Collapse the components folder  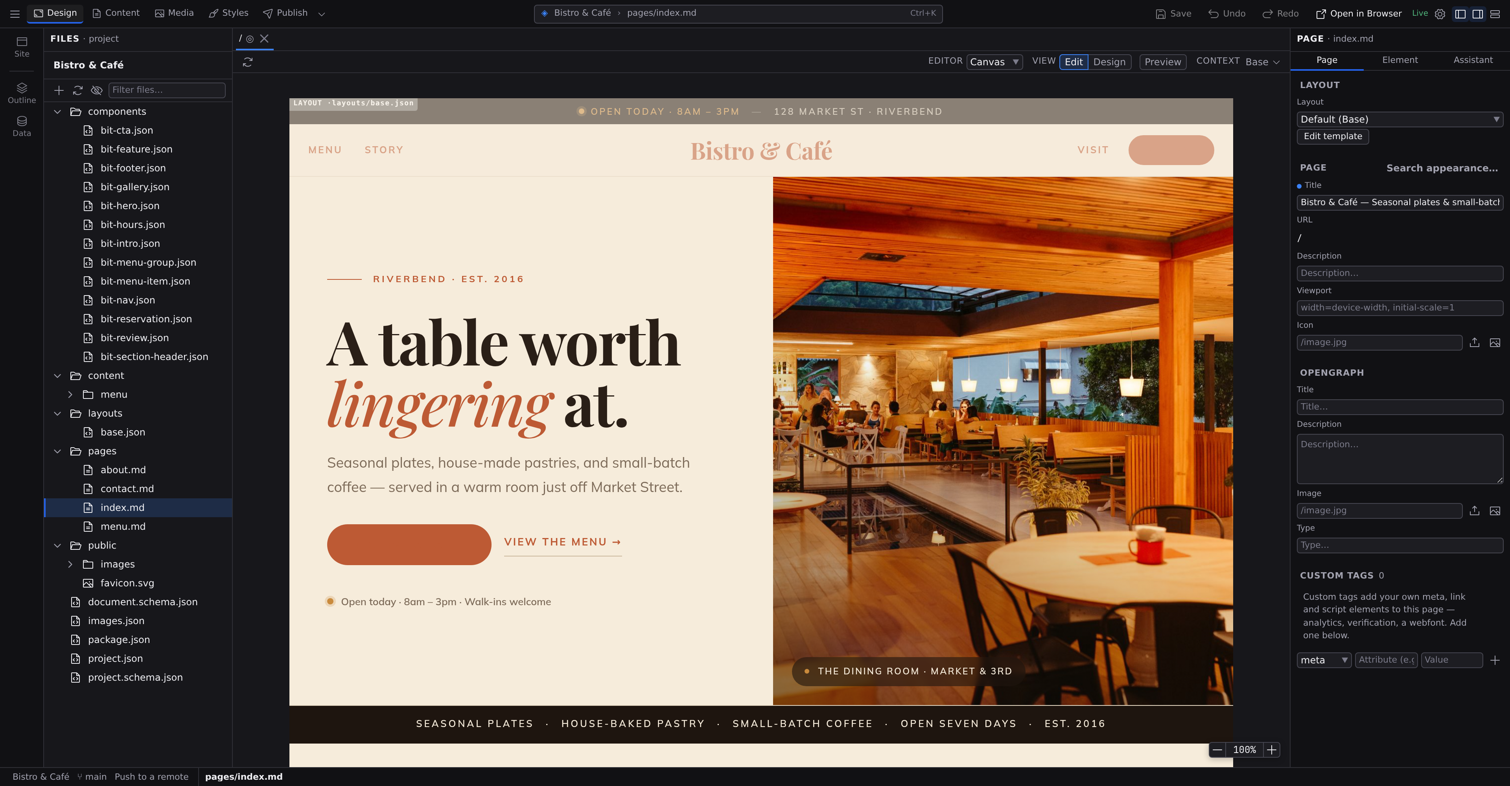[57, 112]
